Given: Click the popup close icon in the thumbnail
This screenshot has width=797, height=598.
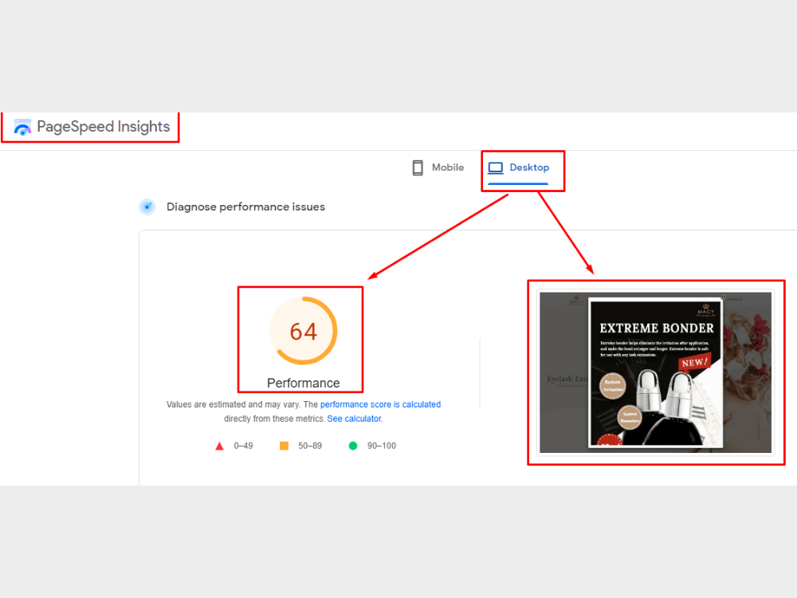Looking at the screenshot, I should click(x=724, y=297).
